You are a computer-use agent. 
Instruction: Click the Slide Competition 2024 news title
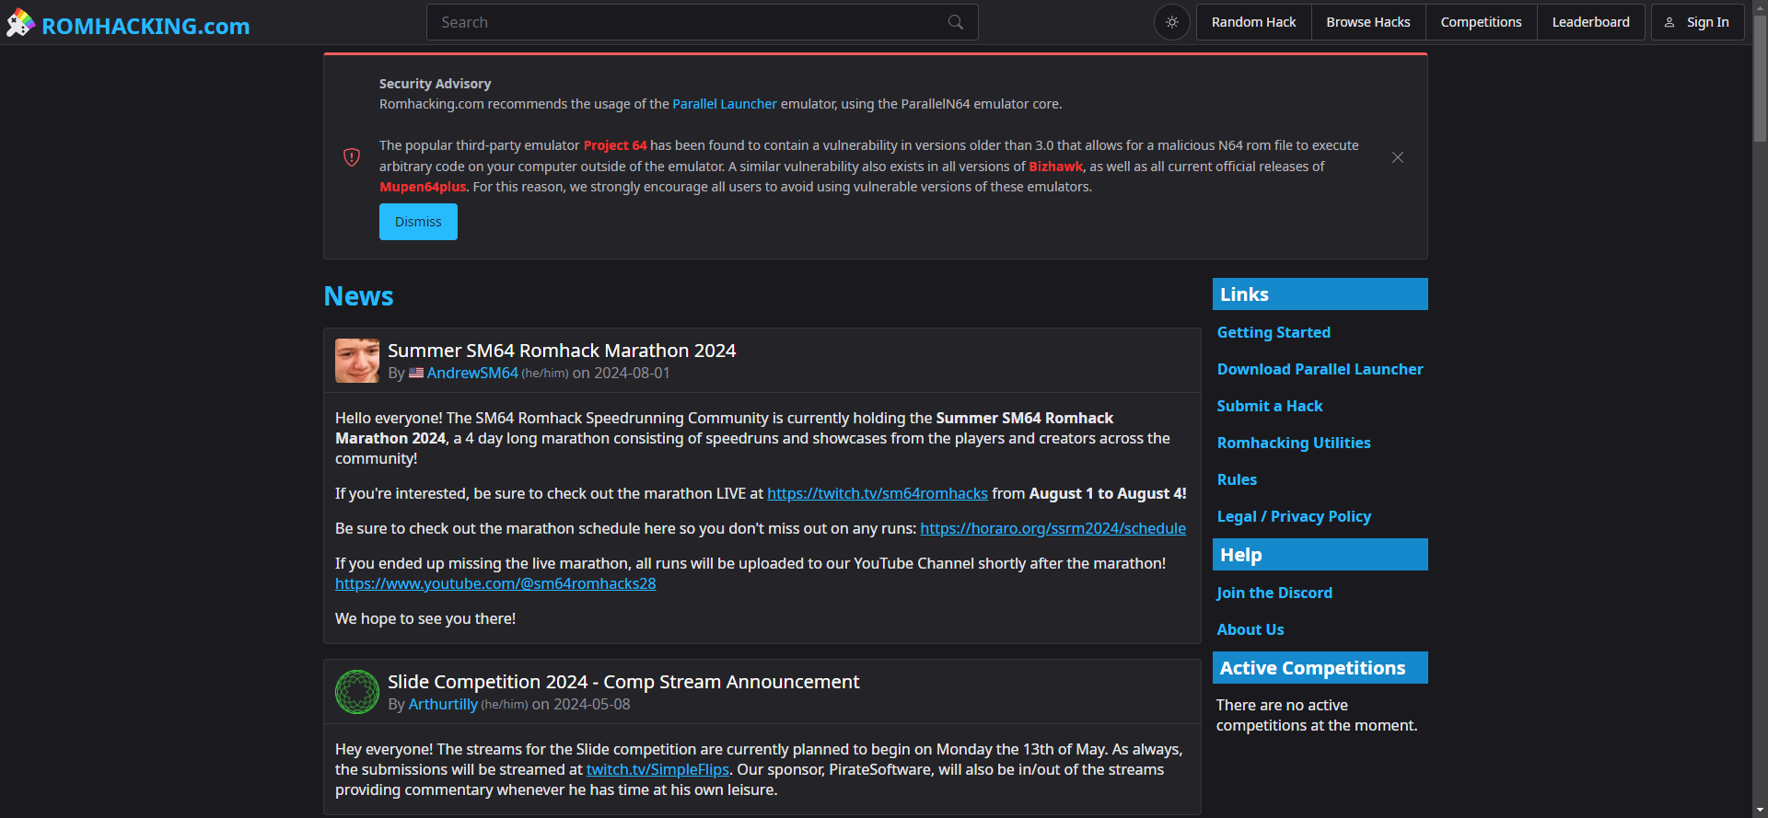tap(623, 682)
